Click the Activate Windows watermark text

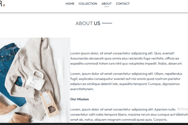[x=182, y=111]
